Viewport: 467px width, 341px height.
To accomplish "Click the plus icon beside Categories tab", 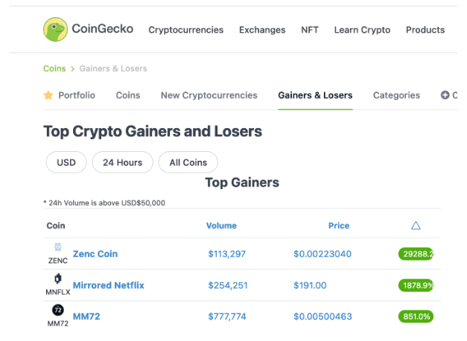I will [445, 95].
